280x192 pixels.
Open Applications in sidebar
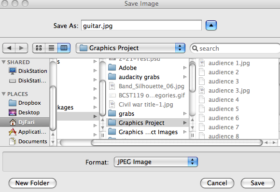[28, 132]
